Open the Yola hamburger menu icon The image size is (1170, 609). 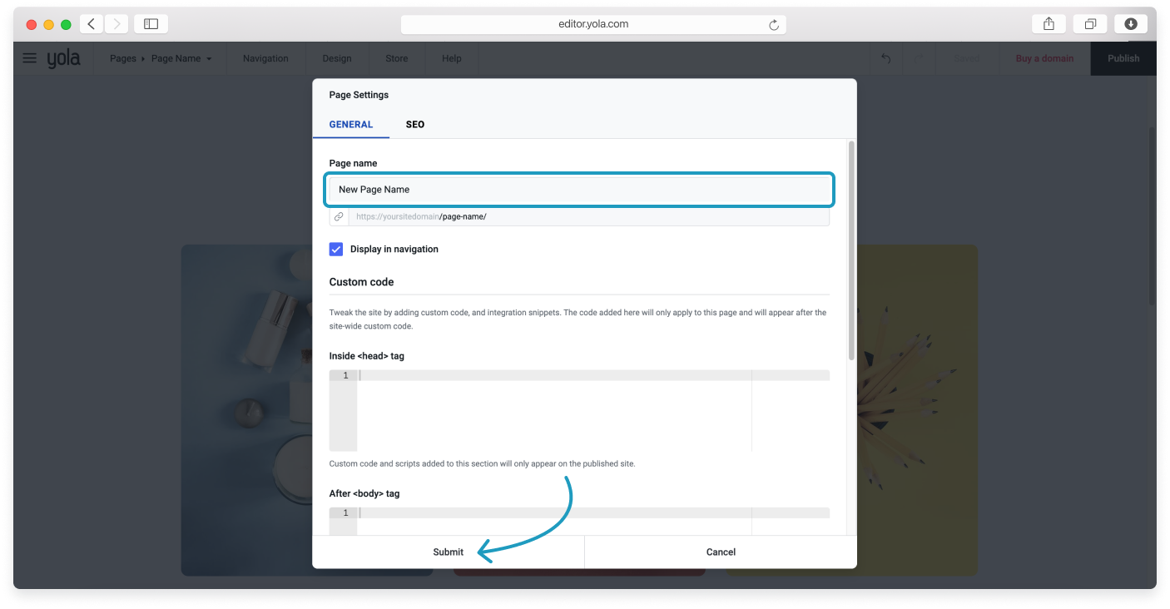(x=30, y=58)
